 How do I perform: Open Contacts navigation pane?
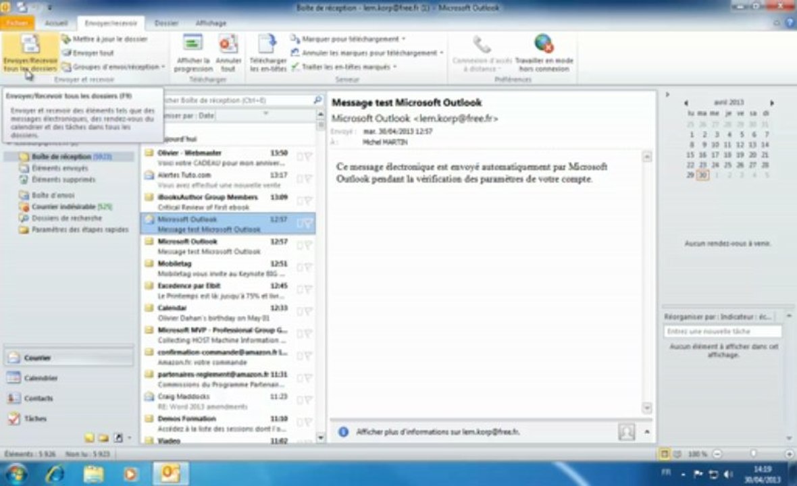click(x=69, y=398)
